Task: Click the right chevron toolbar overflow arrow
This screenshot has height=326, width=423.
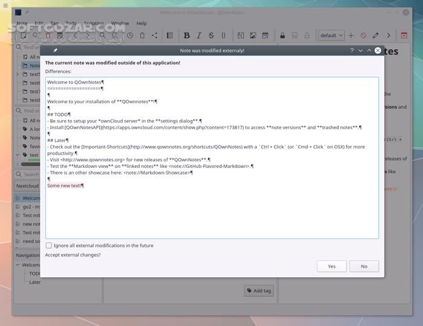Action: point(389,36)
